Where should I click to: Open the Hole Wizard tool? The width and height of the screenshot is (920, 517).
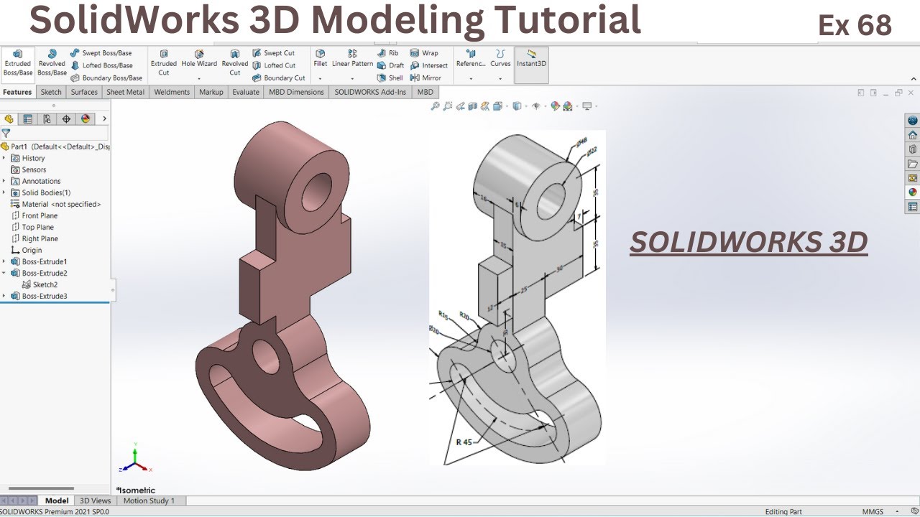click(199, 59)
